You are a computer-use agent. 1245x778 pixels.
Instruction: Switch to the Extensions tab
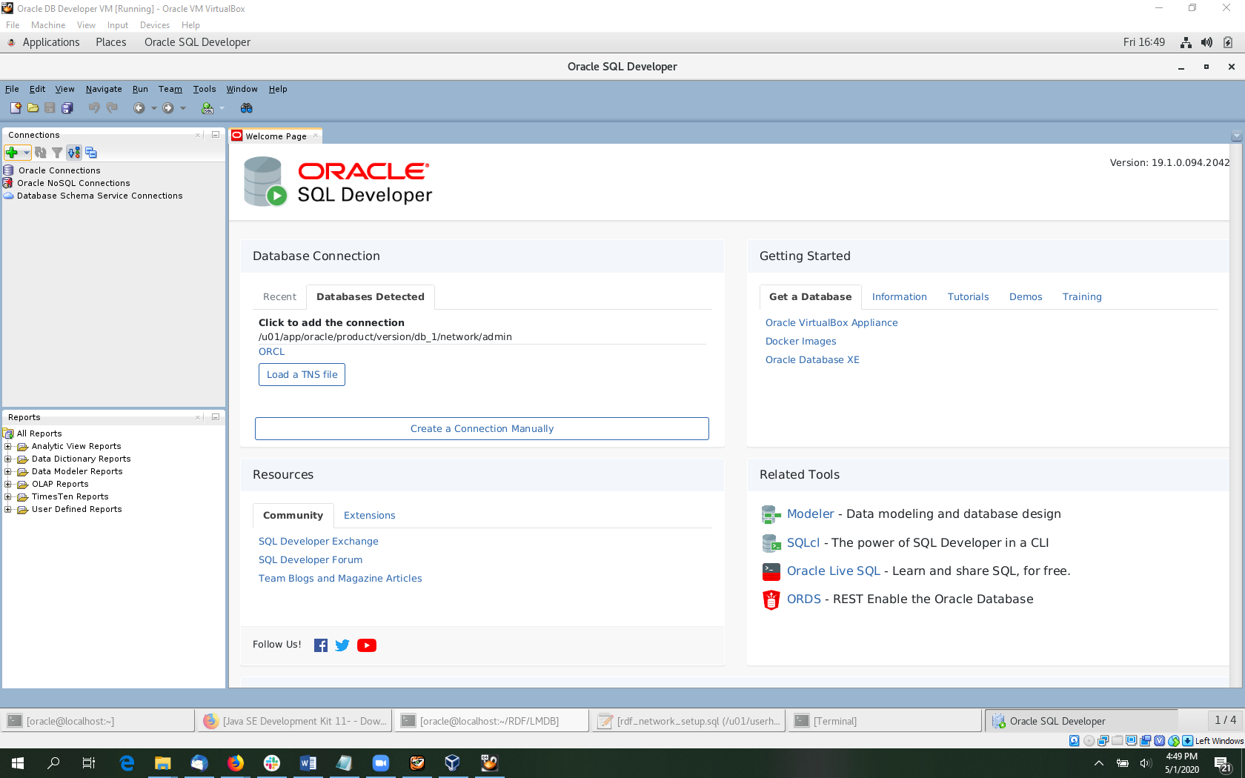pyautogui.click(x=369, y=516)
